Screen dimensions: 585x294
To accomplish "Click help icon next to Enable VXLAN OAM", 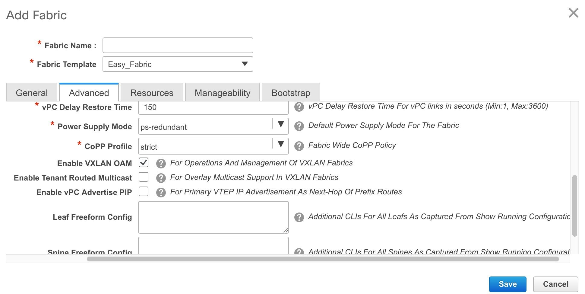I will click(161, 164).
